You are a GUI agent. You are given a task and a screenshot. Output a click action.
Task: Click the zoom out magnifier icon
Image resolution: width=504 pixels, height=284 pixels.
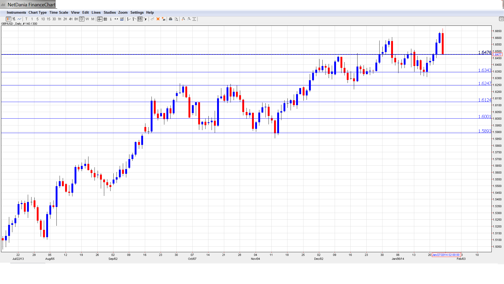coord(189,19)
